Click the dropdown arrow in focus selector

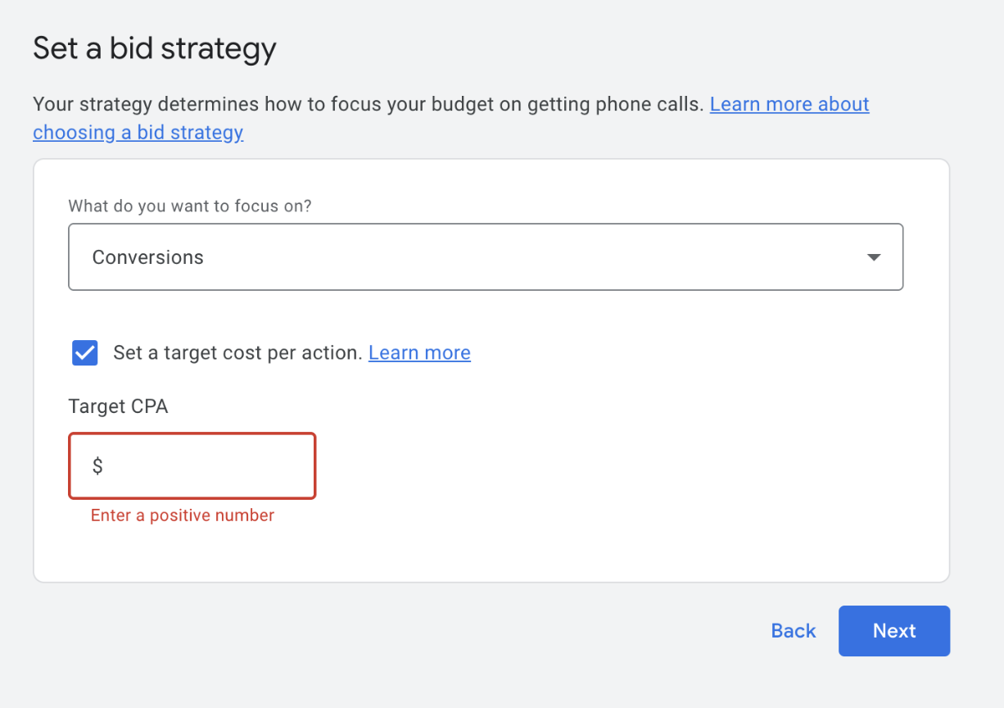point(873,257)
